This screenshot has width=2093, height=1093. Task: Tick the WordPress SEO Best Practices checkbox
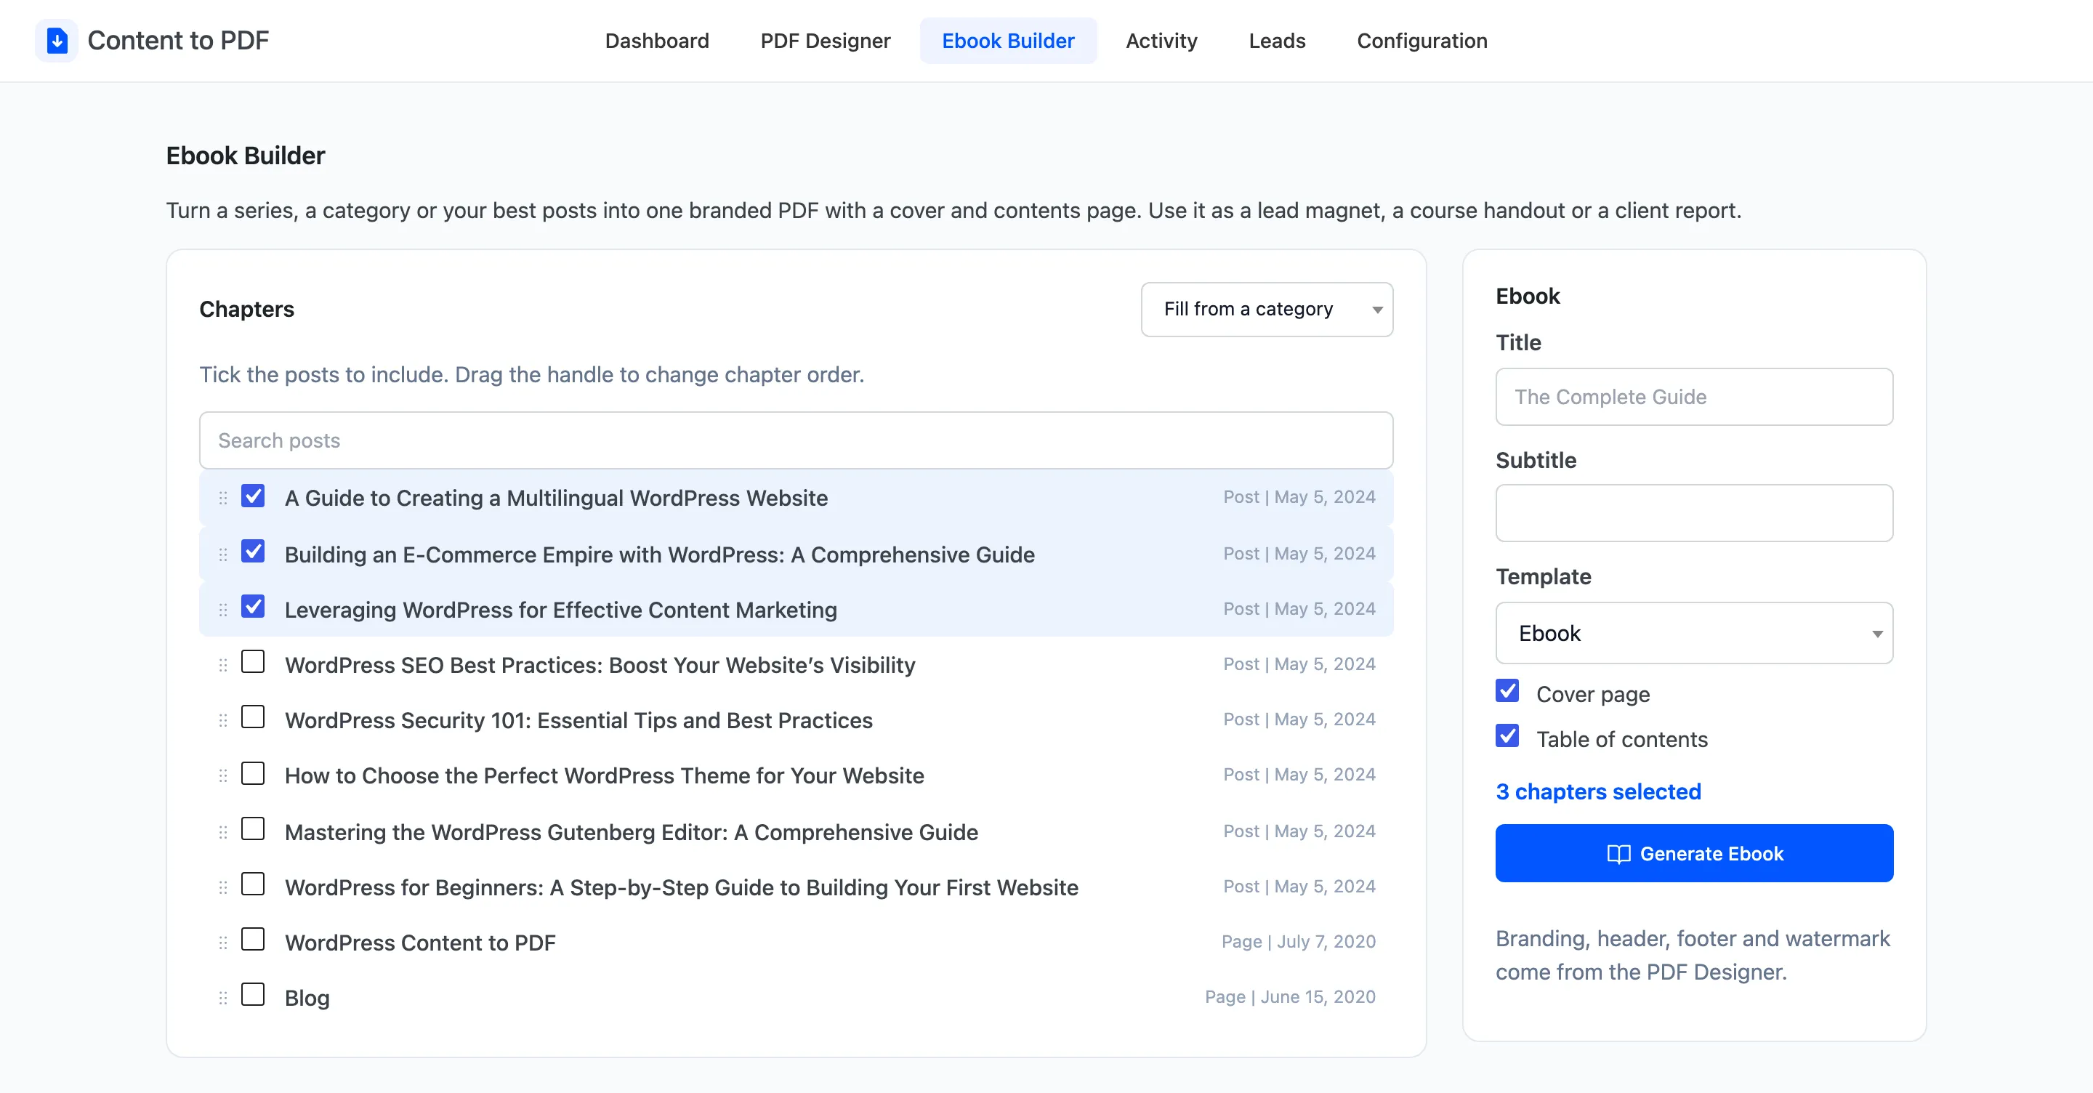click(x=253, y=661)
